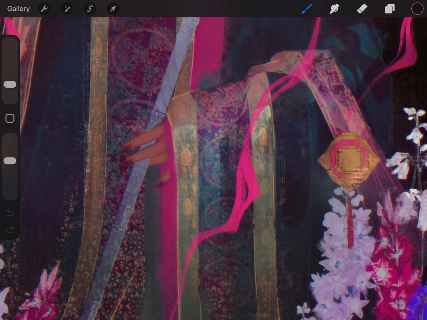Select the Eraser tool
427x320 pixels.
(x=362, y=9)
